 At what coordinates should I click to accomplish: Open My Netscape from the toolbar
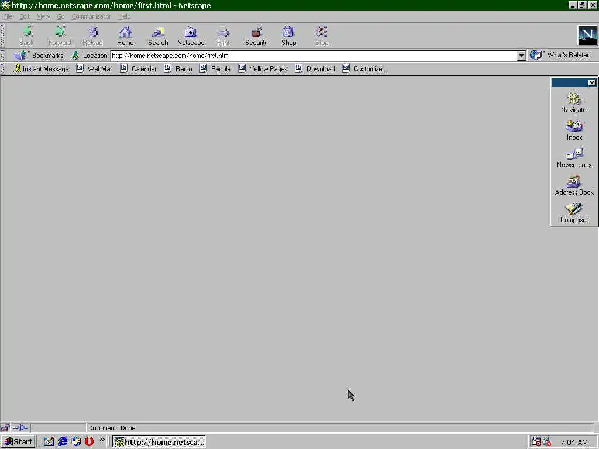tap(191, 36)
